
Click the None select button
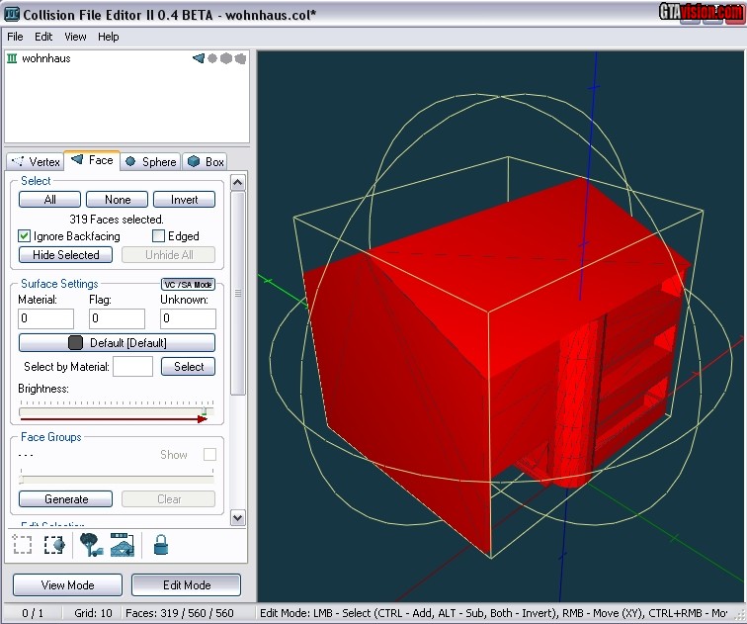point(118,199)
